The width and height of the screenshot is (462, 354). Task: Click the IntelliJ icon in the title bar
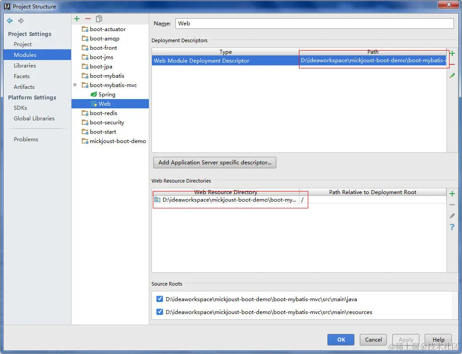7,7
